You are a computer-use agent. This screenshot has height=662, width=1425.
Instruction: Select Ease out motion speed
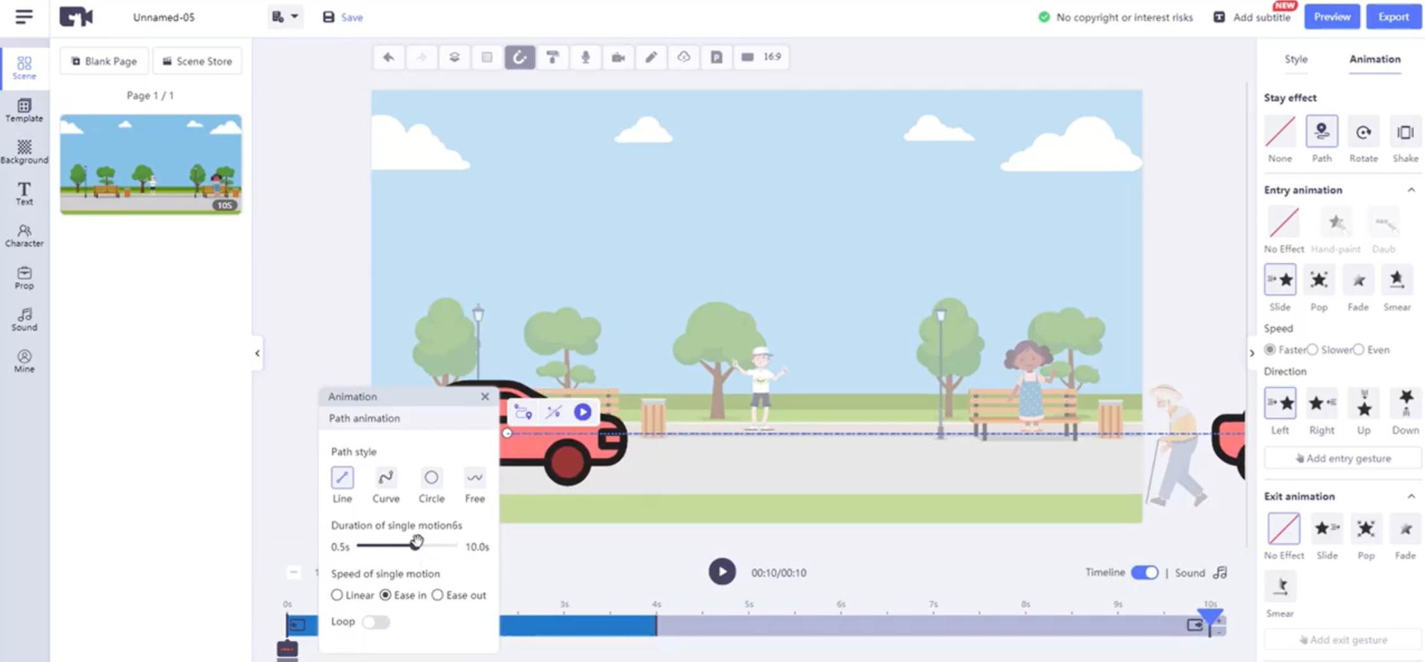(x=438, y=595)
